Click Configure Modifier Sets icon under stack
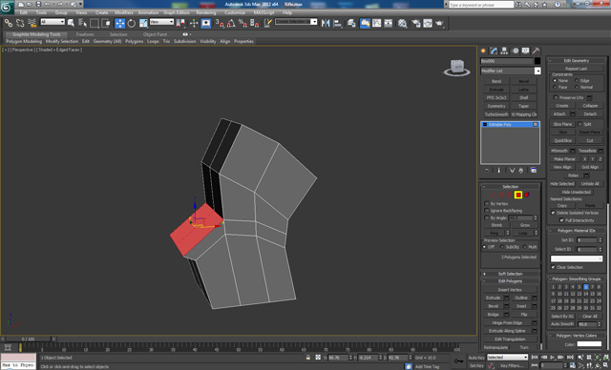Screen dimensions: 611x370 click(534, 171)
